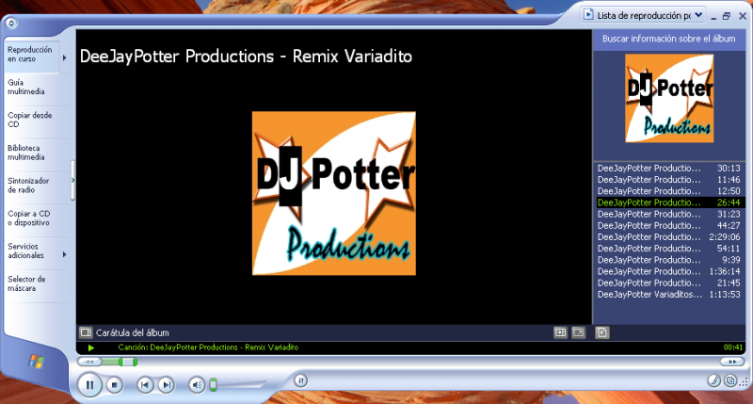Toggle the playlist pane visibility icon
Image resolution: width=753 pixels, height=404 pixels.
pyautogui.click(x=602, y=332)
